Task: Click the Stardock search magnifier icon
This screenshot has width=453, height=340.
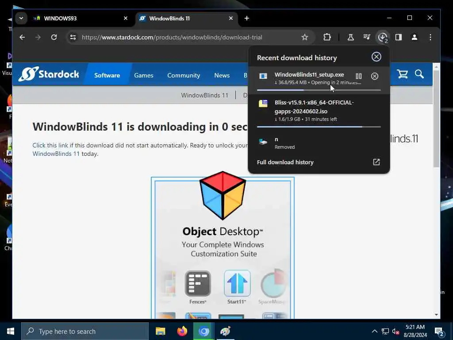Action: pyautogui.click(x=419, y=74)
